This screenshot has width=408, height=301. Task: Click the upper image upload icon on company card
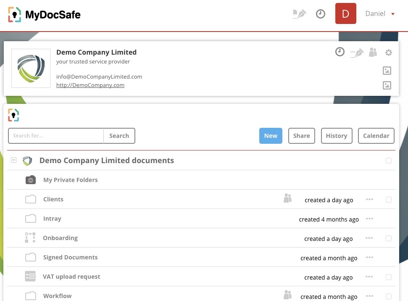387,71
